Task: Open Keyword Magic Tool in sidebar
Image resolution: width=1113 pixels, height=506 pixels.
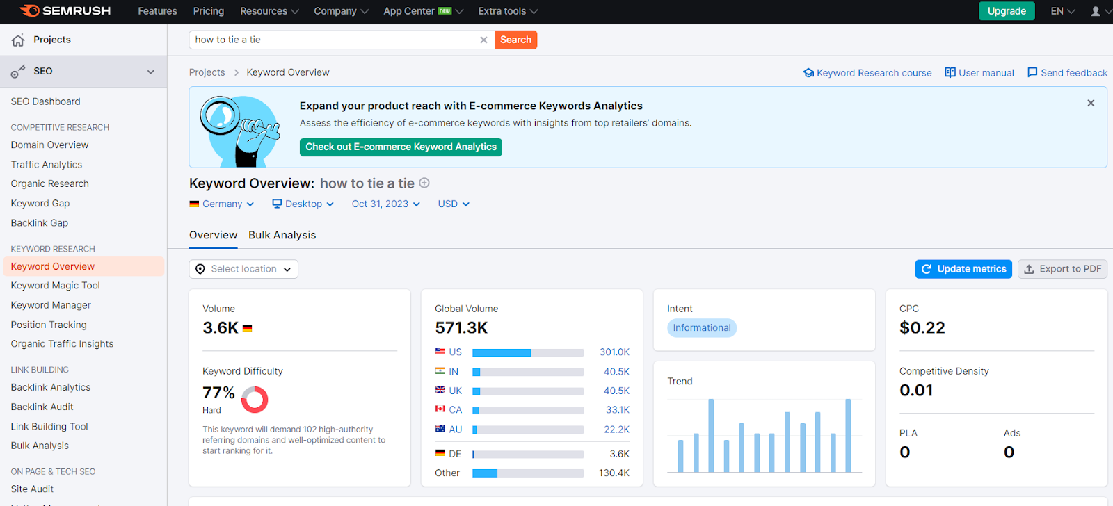Action: (56, 286)
